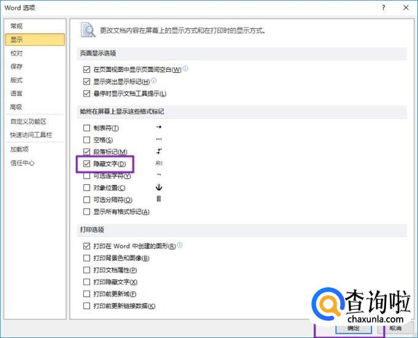The image size is (418, 338).
Task: Open the 版式 category
Action: 17,80
